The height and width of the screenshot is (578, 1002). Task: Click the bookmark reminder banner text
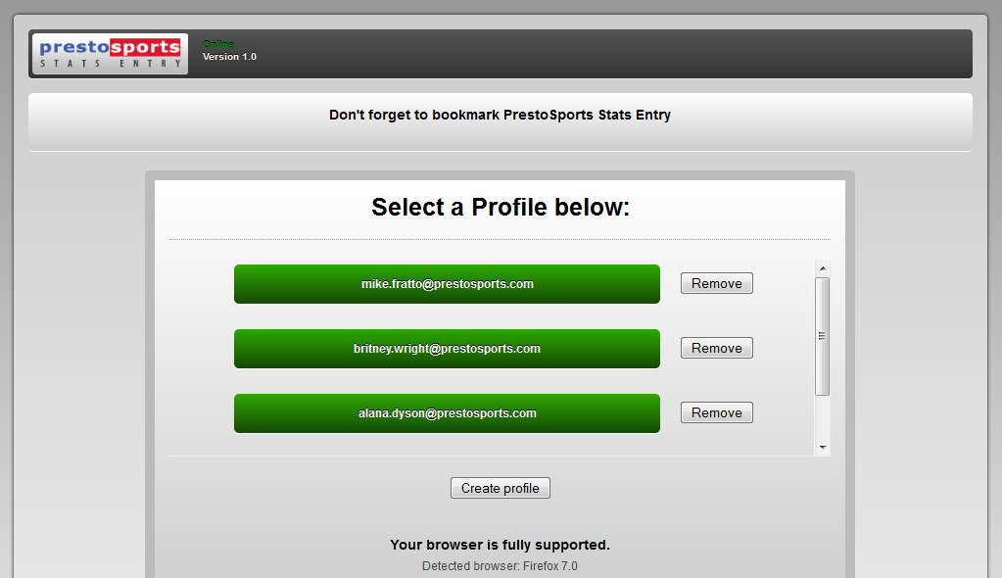(x=500, y=115)
